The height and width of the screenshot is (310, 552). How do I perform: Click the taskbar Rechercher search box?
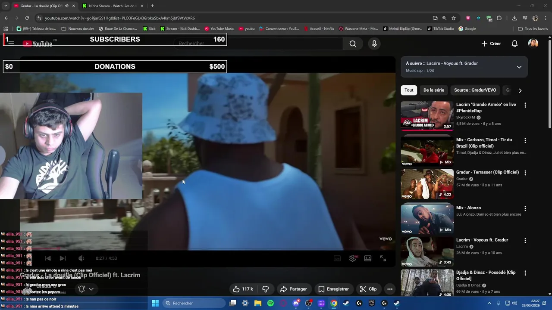coord(194,303)
